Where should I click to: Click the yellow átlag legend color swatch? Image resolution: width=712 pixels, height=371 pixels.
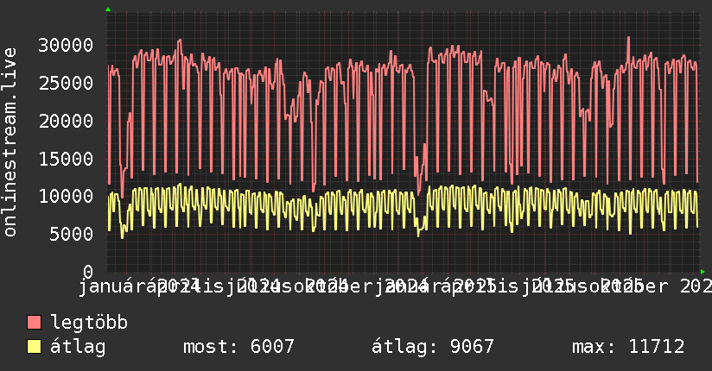(x=34, y=346)
